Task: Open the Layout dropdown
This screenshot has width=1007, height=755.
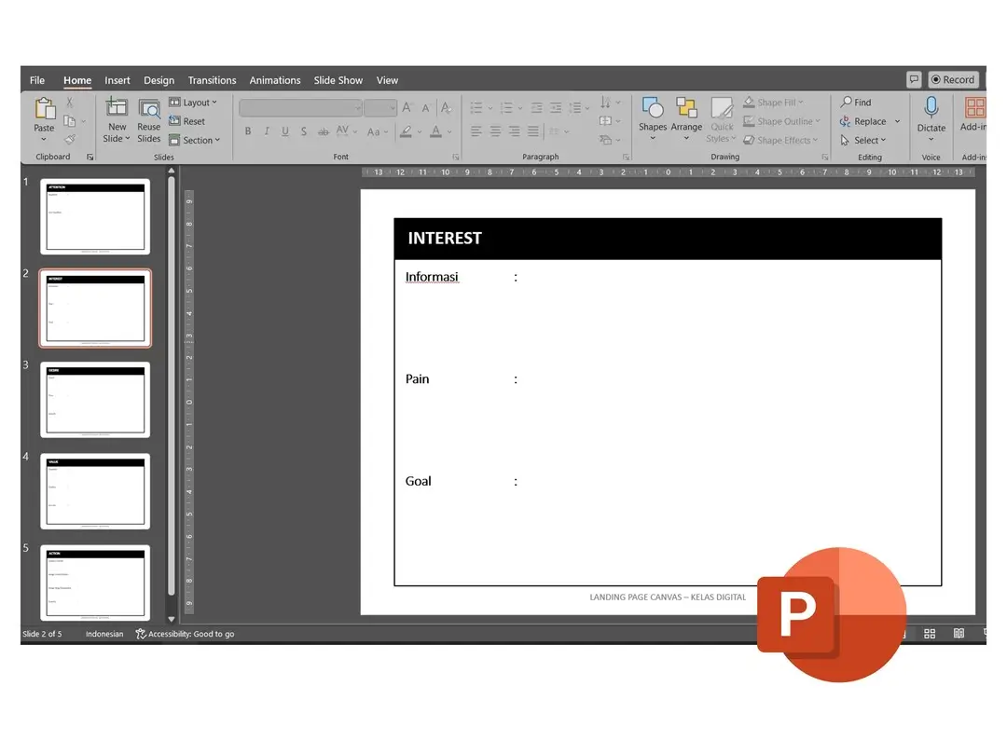Action: tap(193, 103)
